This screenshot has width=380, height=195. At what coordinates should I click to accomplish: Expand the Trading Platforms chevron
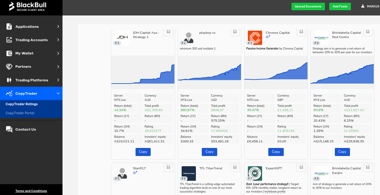[58, 80]
